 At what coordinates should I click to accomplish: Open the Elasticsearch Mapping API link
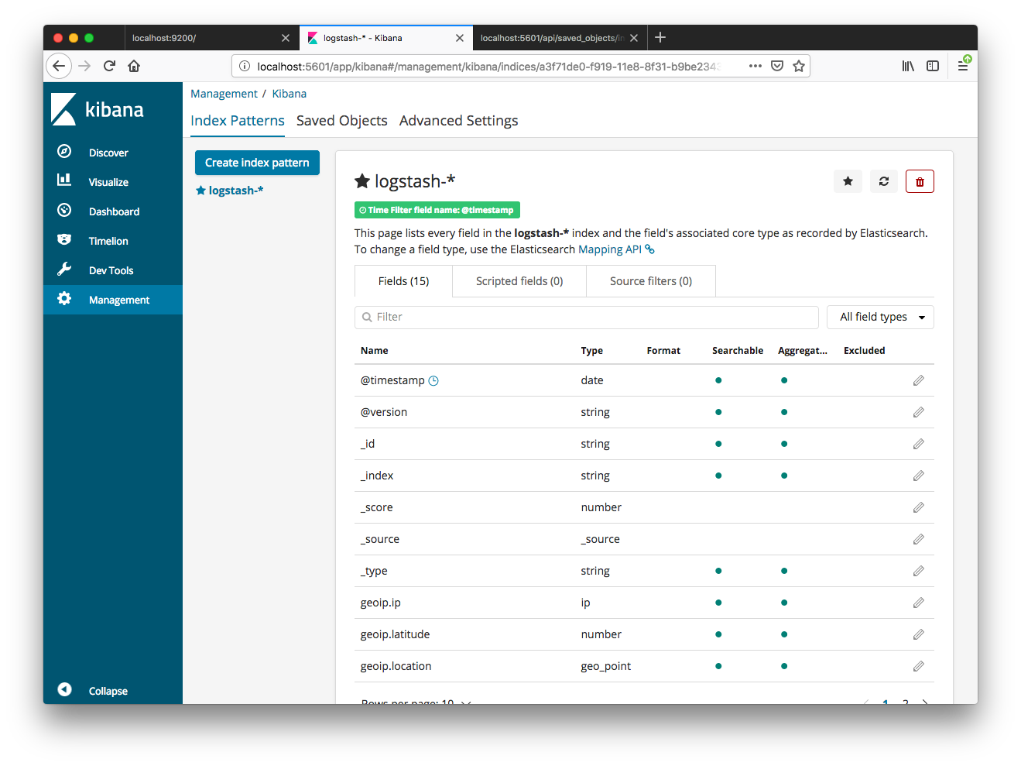[616, 249]
